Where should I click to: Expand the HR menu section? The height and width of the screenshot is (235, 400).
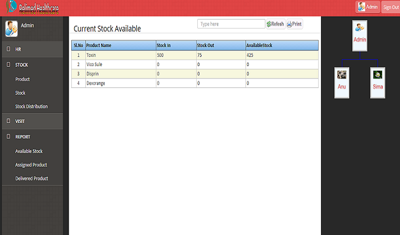[18, 49]
